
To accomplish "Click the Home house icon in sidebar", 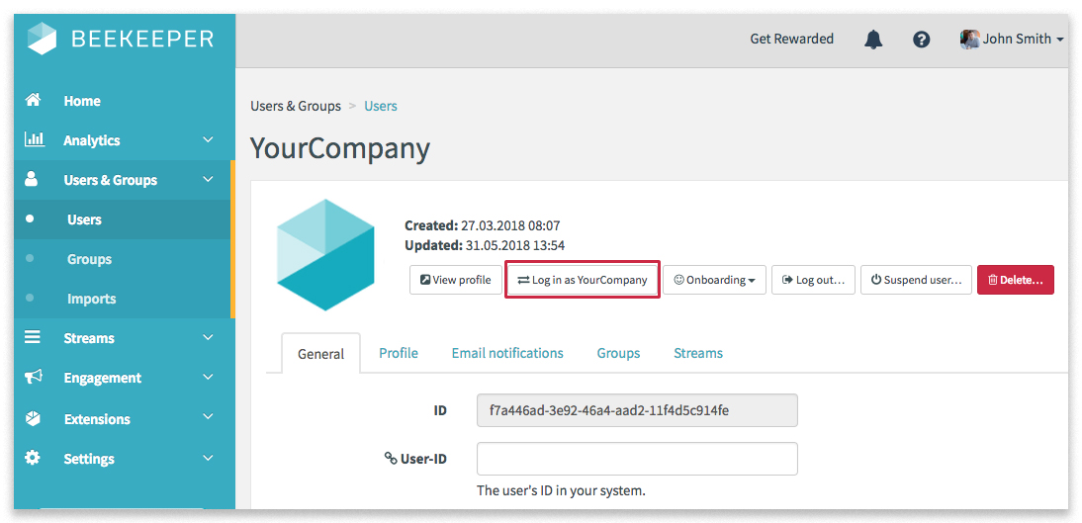I will pos(34,100).
